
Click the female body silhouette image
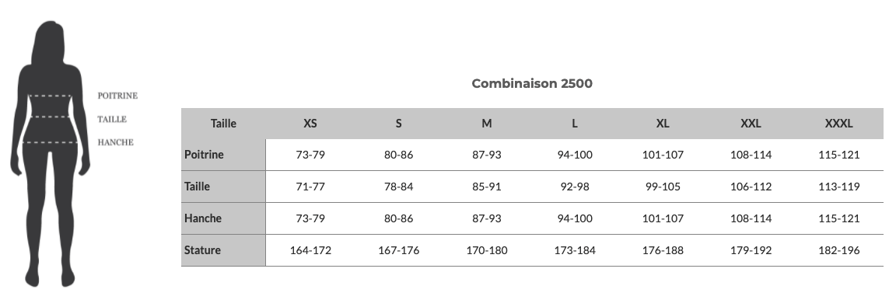coord(50,154)
